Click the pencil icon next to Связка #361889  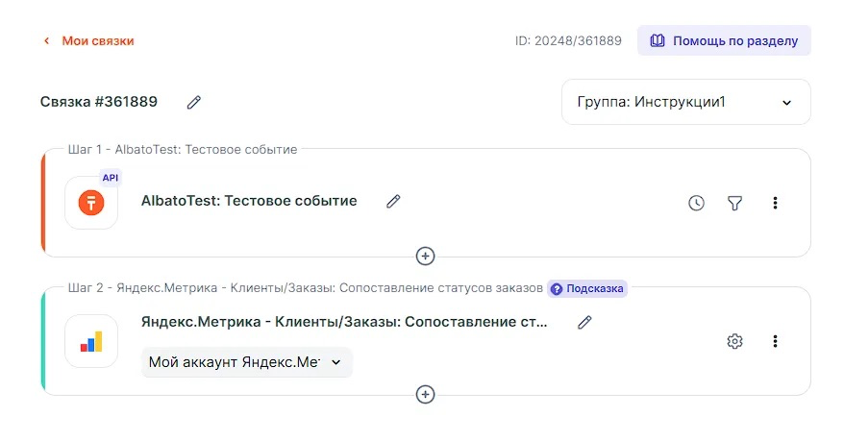pos(194,102)
